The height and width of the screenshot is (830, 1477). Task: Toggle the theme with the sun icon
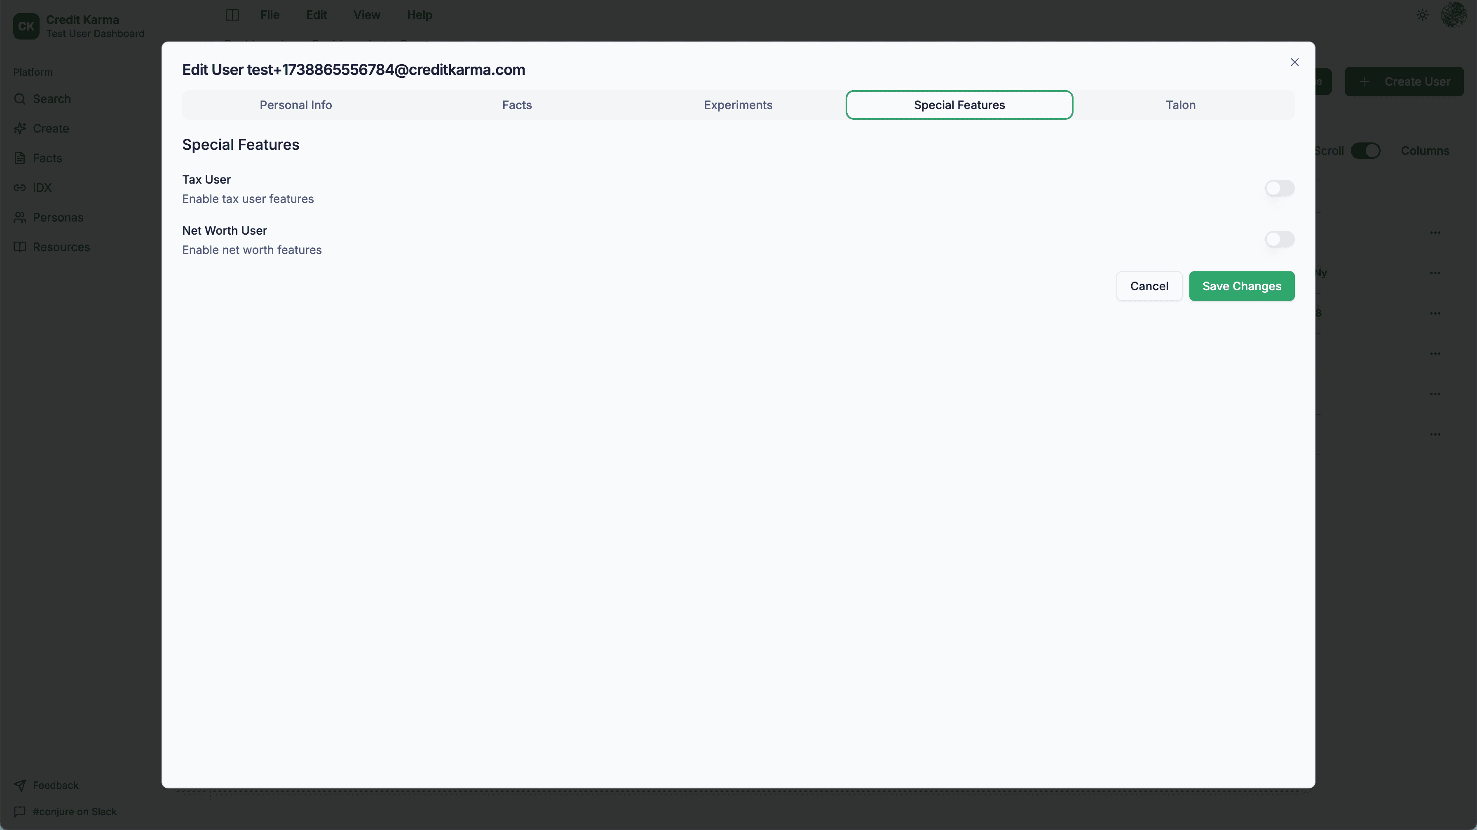tap(1422, 15)
